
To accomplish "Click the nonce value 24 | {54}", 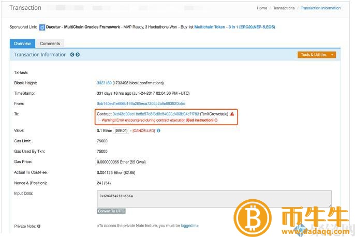I will [x=103, y=183].
